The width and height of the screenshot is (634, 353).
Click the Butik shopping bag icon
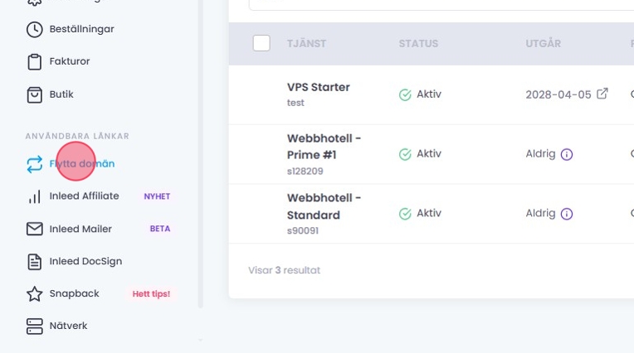click(34, 94)
